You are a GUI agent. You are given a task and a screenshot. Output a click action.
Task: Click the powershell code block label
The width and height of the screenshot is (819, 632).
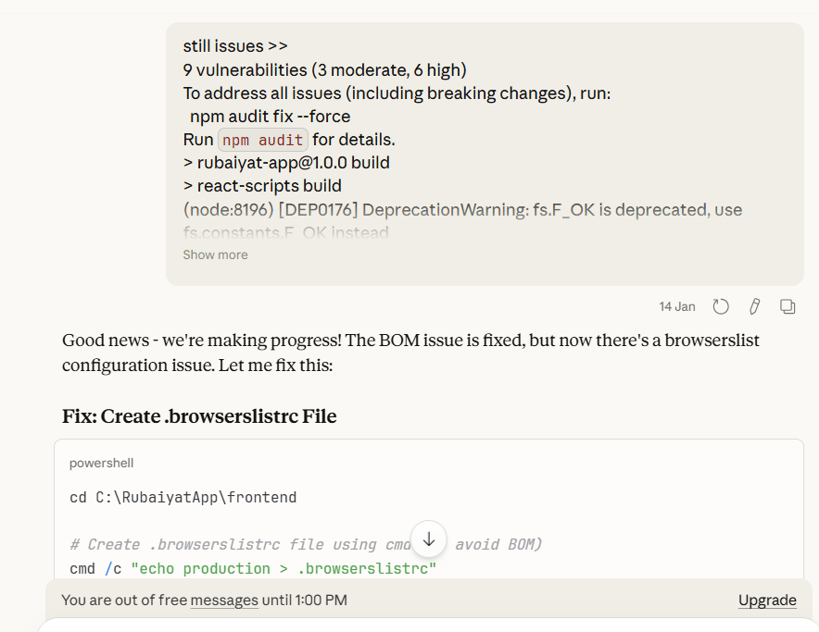[x=102, y=463]
